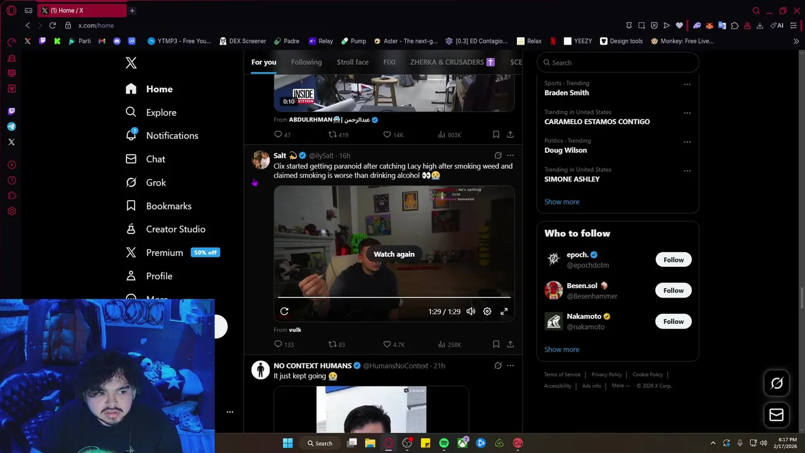Open ZHERKA & CRUSADERS tab
This screenshot has width=805, height=453.
[452, 62]
